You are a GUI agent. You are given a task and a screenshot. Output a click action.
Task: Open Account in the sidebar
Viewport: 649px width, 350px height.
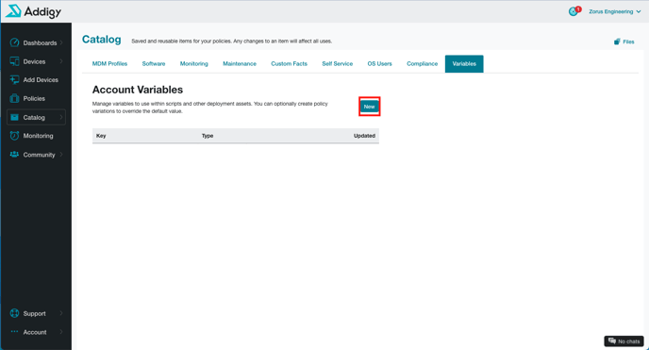[36, 332]
